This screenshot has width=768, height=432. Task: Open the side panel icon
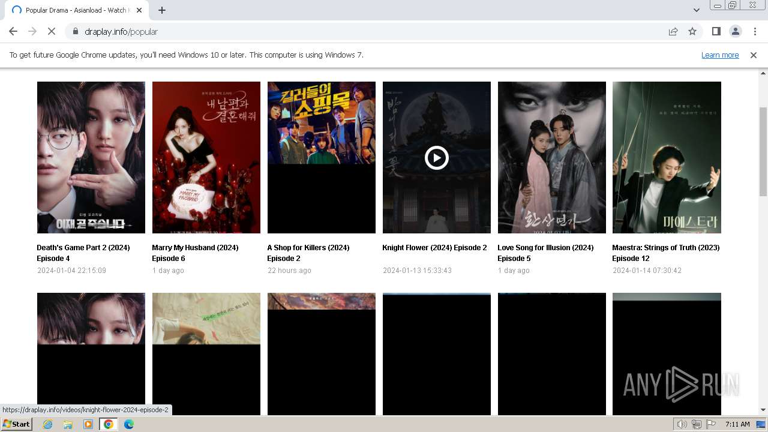(716, 31)
